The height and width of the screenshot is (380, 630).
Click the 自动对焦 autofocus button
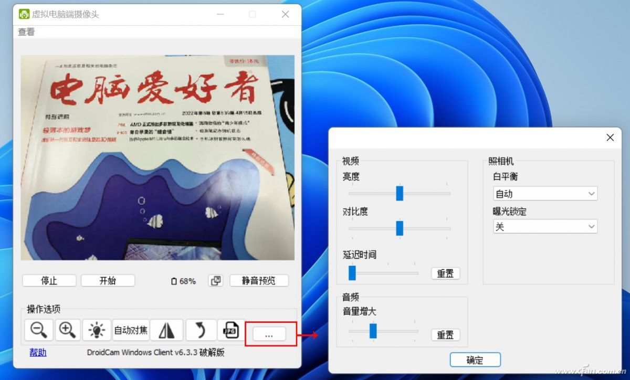pos(131,330)
